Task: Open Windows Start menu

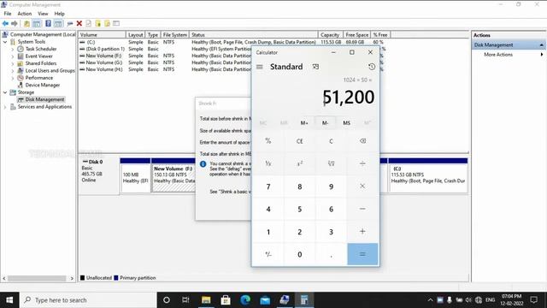Action: click(x=9, y=300)
